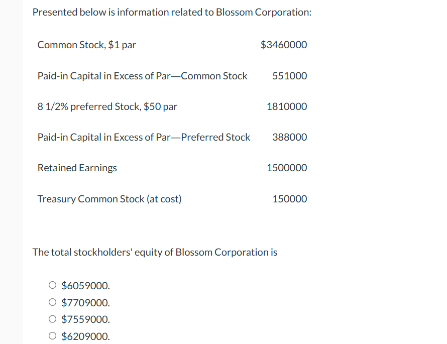Select the $6209000 answer option
The image size is (447, 344).
[52, 335]
